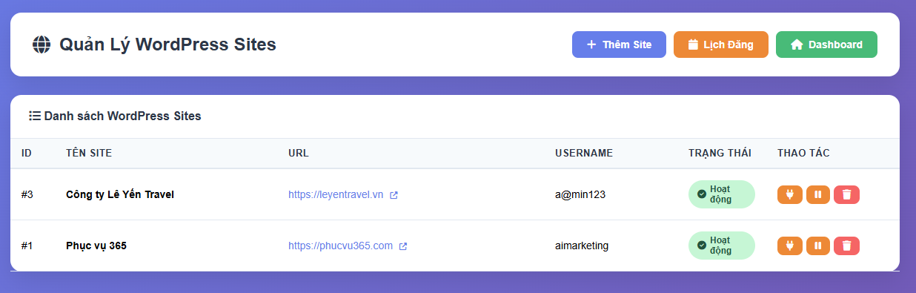Screen dimensions: 916x293
Task: Delete the Công ty Lê Yến Travel site
Action: click(846, 194)
